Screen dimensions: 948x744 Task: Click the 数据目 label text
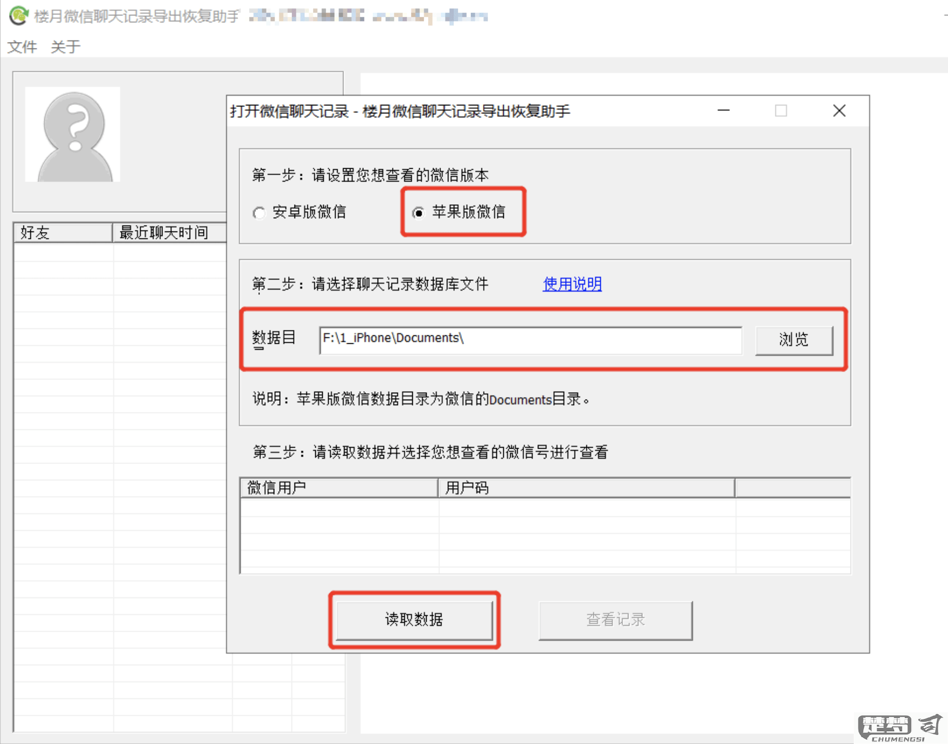(274, 338)
